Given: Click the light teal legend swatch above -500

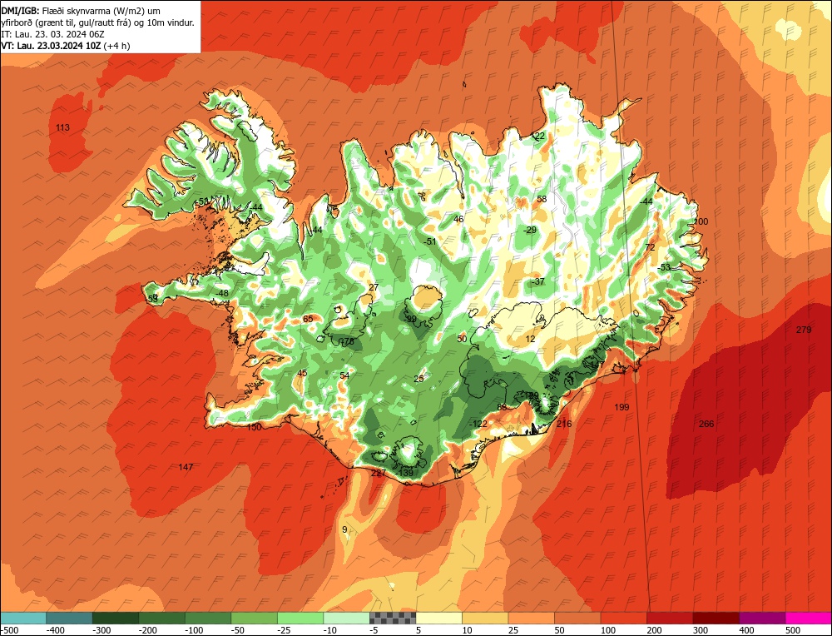Looking at the screenshot, I should point(23,618).
